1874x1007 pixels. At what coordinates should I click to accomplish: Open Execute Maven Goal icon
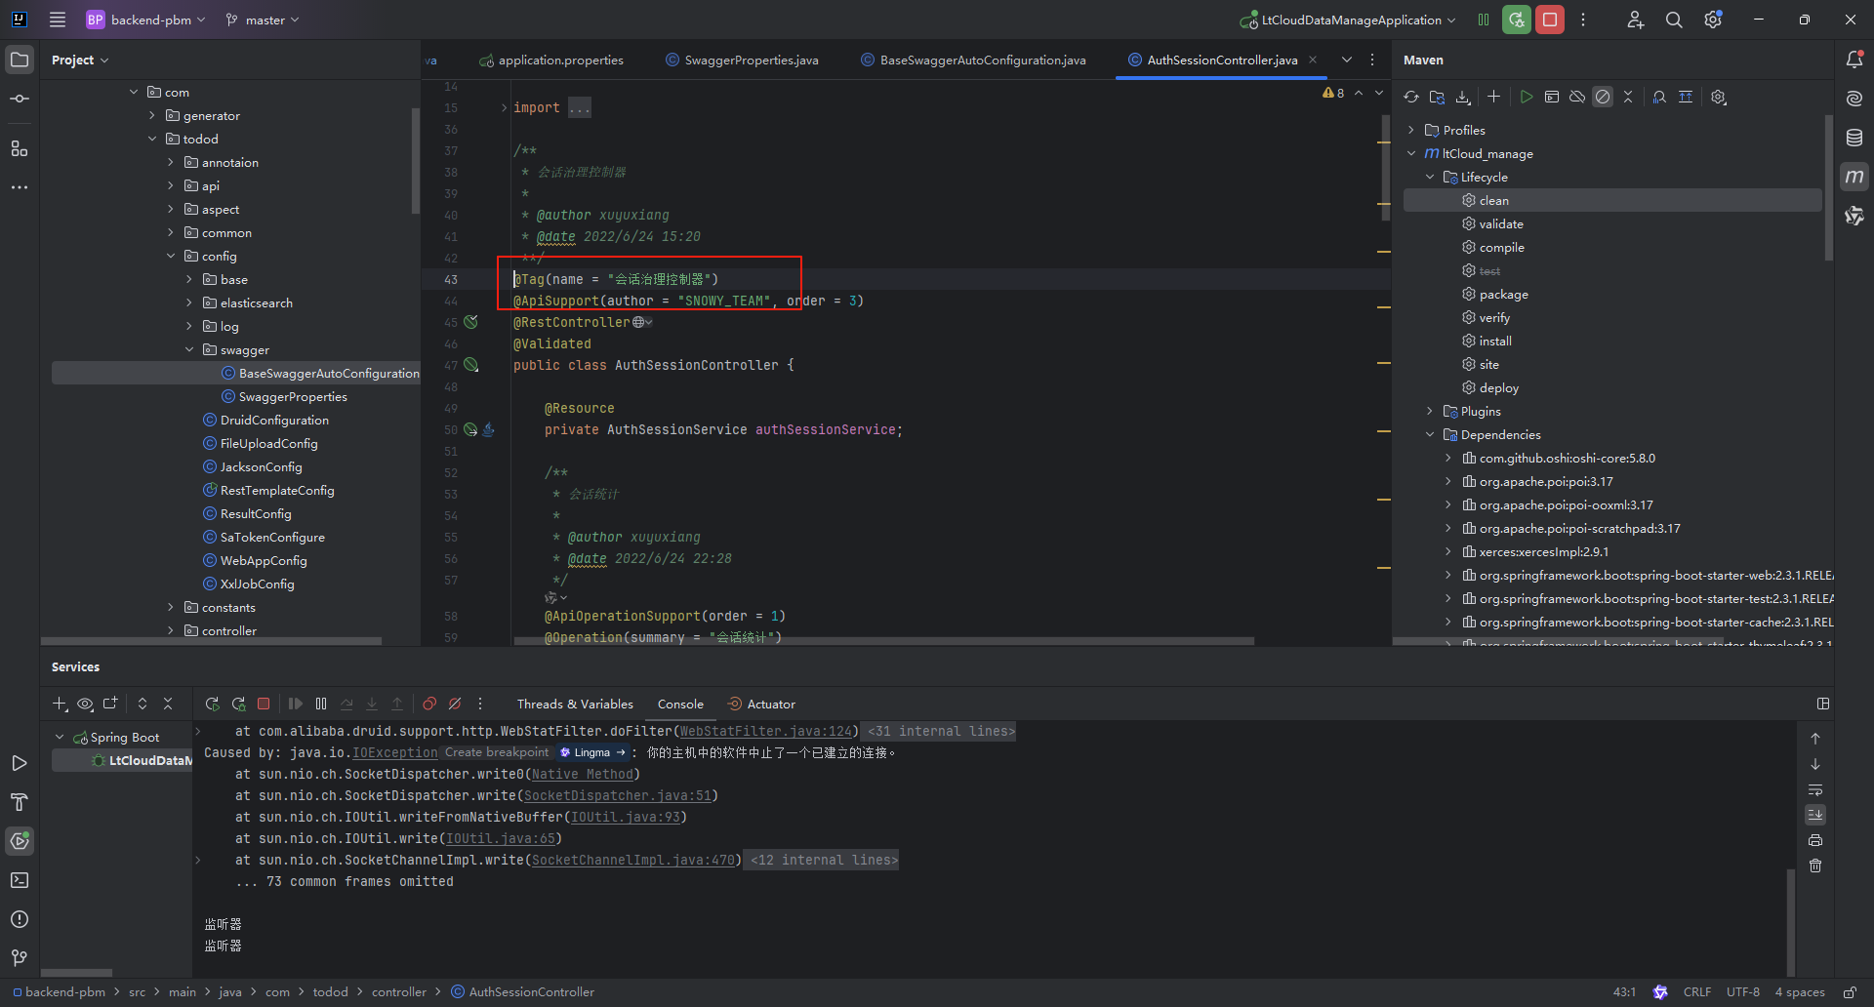[1552, 97]
